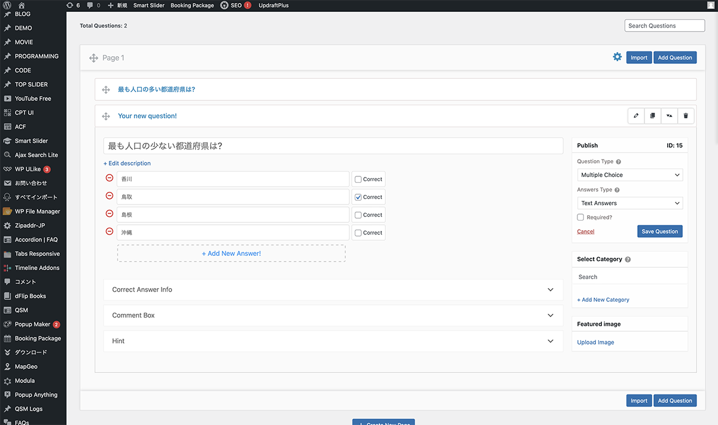Delete the question with the trash icon
Viewport: 718px width, 425px height.
(x=686, y=116)
